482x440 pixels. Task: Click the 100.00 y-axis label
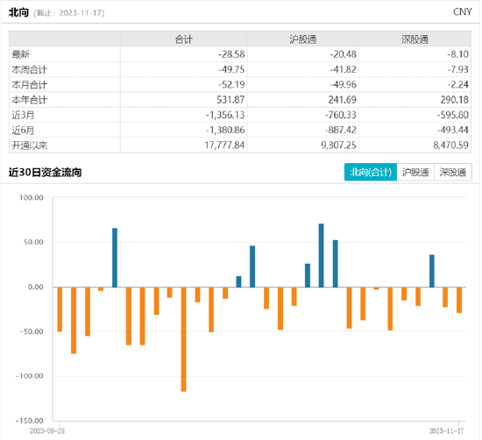32,198
